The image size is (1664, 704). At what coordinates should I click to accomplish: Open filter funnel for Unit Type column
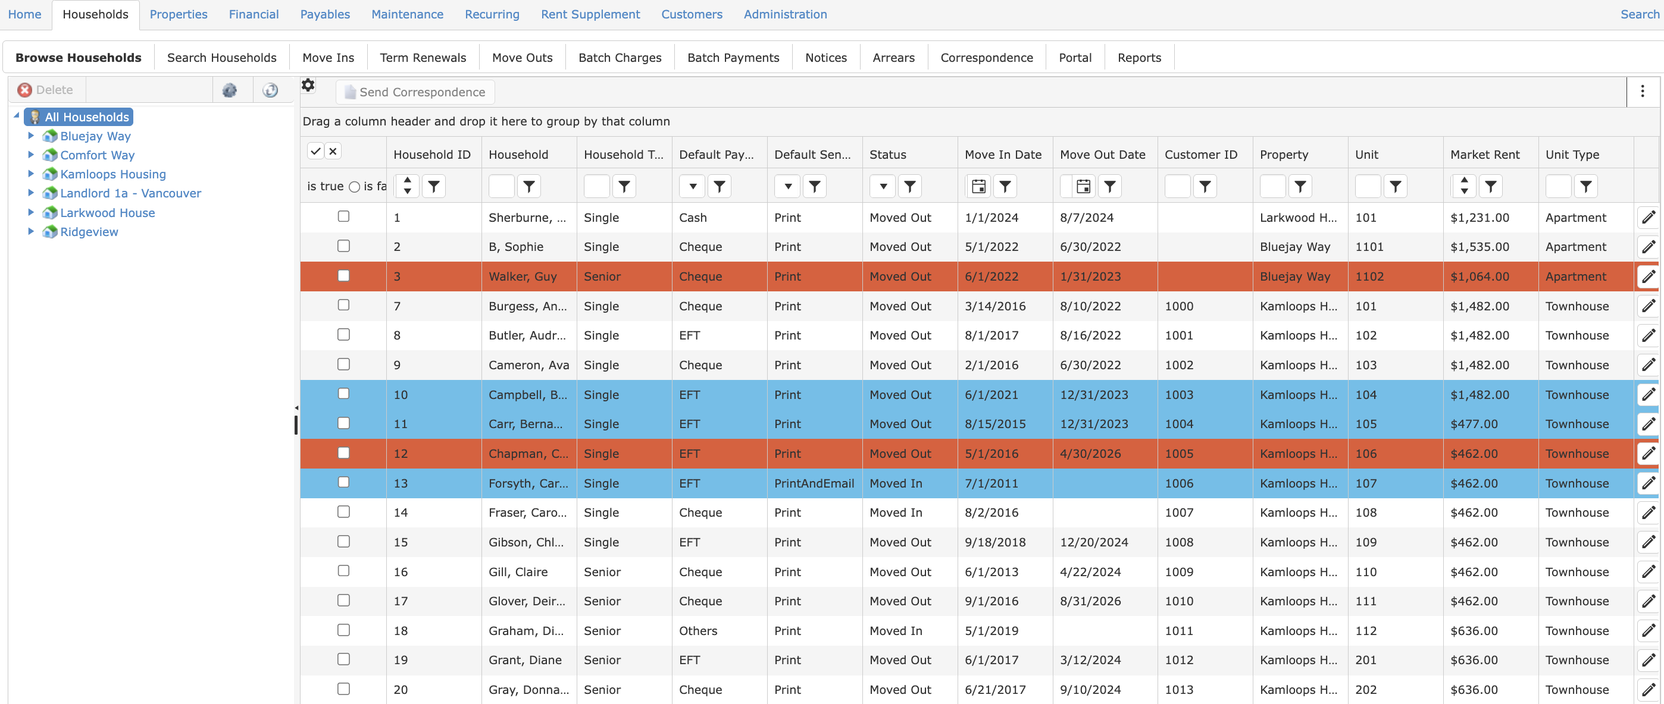coord(1586,187)
